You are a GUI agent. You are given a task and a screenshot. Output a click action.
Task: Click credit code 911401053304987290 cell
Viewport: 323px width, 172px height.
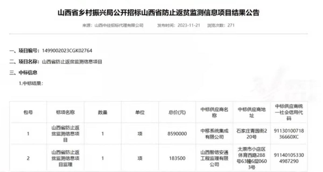click(x=289, y=158)
